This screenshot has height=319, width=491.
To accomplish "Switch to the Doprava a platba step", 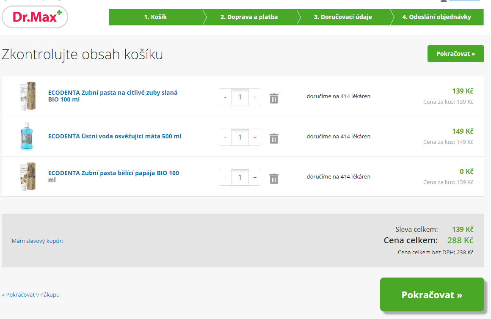I will coord(249,17).
